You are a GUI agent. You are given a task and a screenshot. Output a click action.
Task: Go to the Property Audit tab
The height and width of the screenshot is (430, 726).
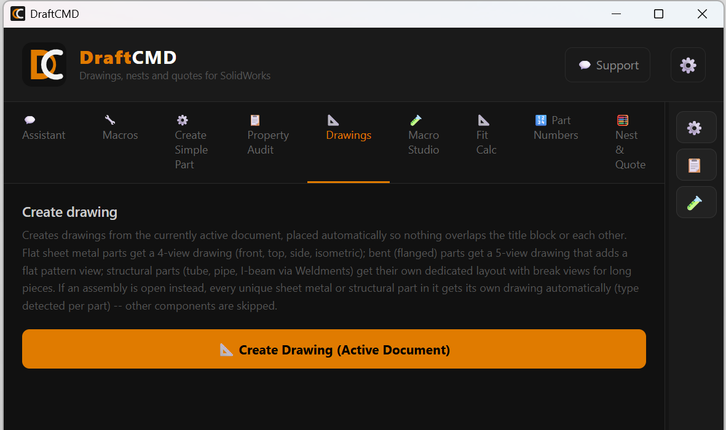(x=268, y=142)
